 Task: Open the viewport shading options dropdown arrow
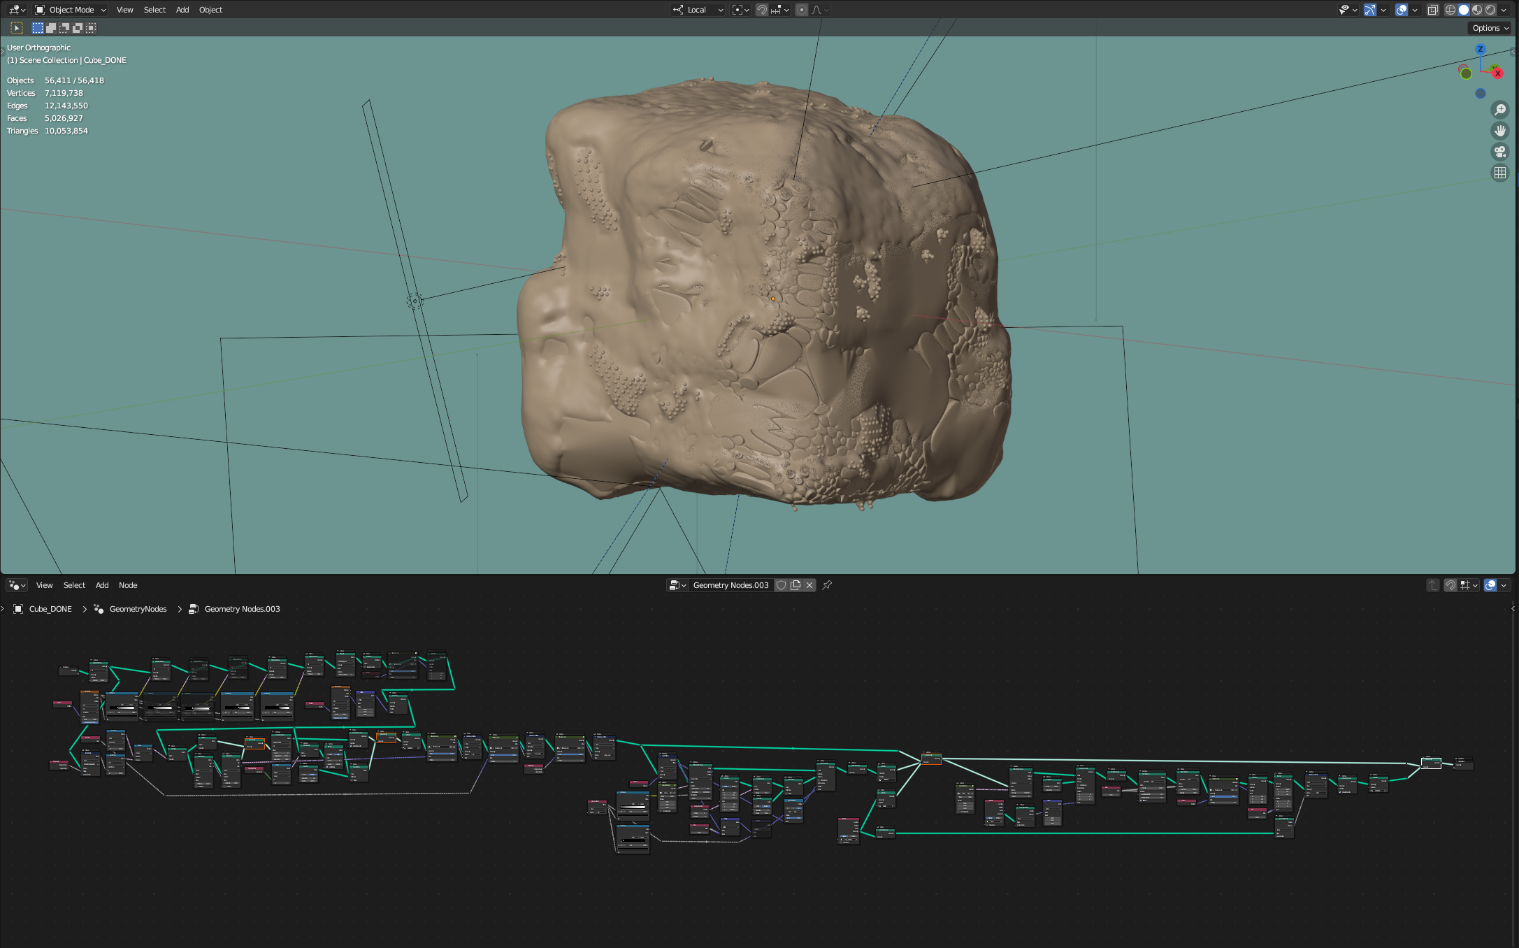[x=1505, y=10]
